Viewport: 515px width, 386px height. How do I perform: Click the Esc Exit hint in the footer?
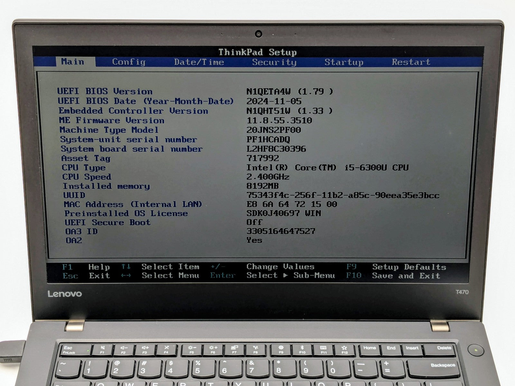point(86,276)
